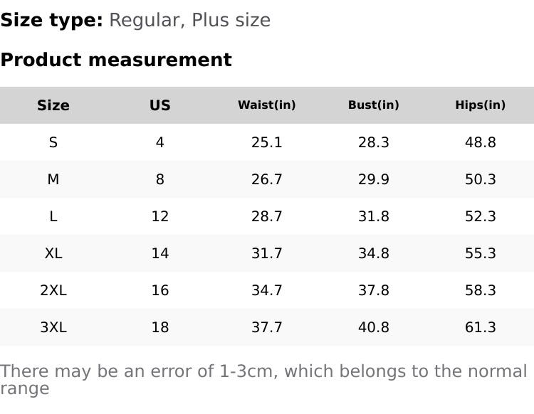Image resolution: width=534 pixels, height=414 pixels.
Task: Click the Size column header
Action: click(x=53, y=105)
